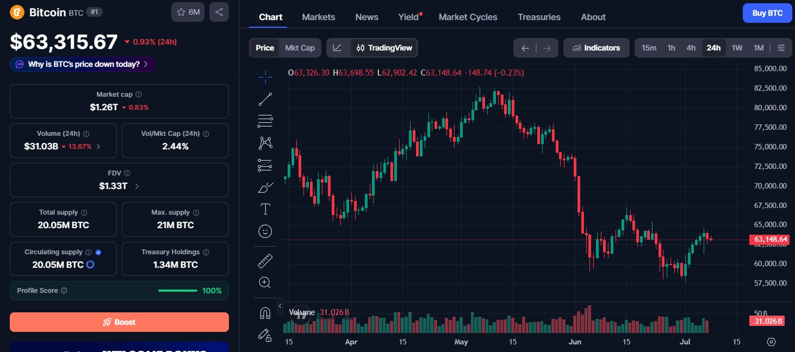This screenshot has width=795, height=352.
Task: Click the 2.44% Vol/Mkt Cap value
Action: 175,146
